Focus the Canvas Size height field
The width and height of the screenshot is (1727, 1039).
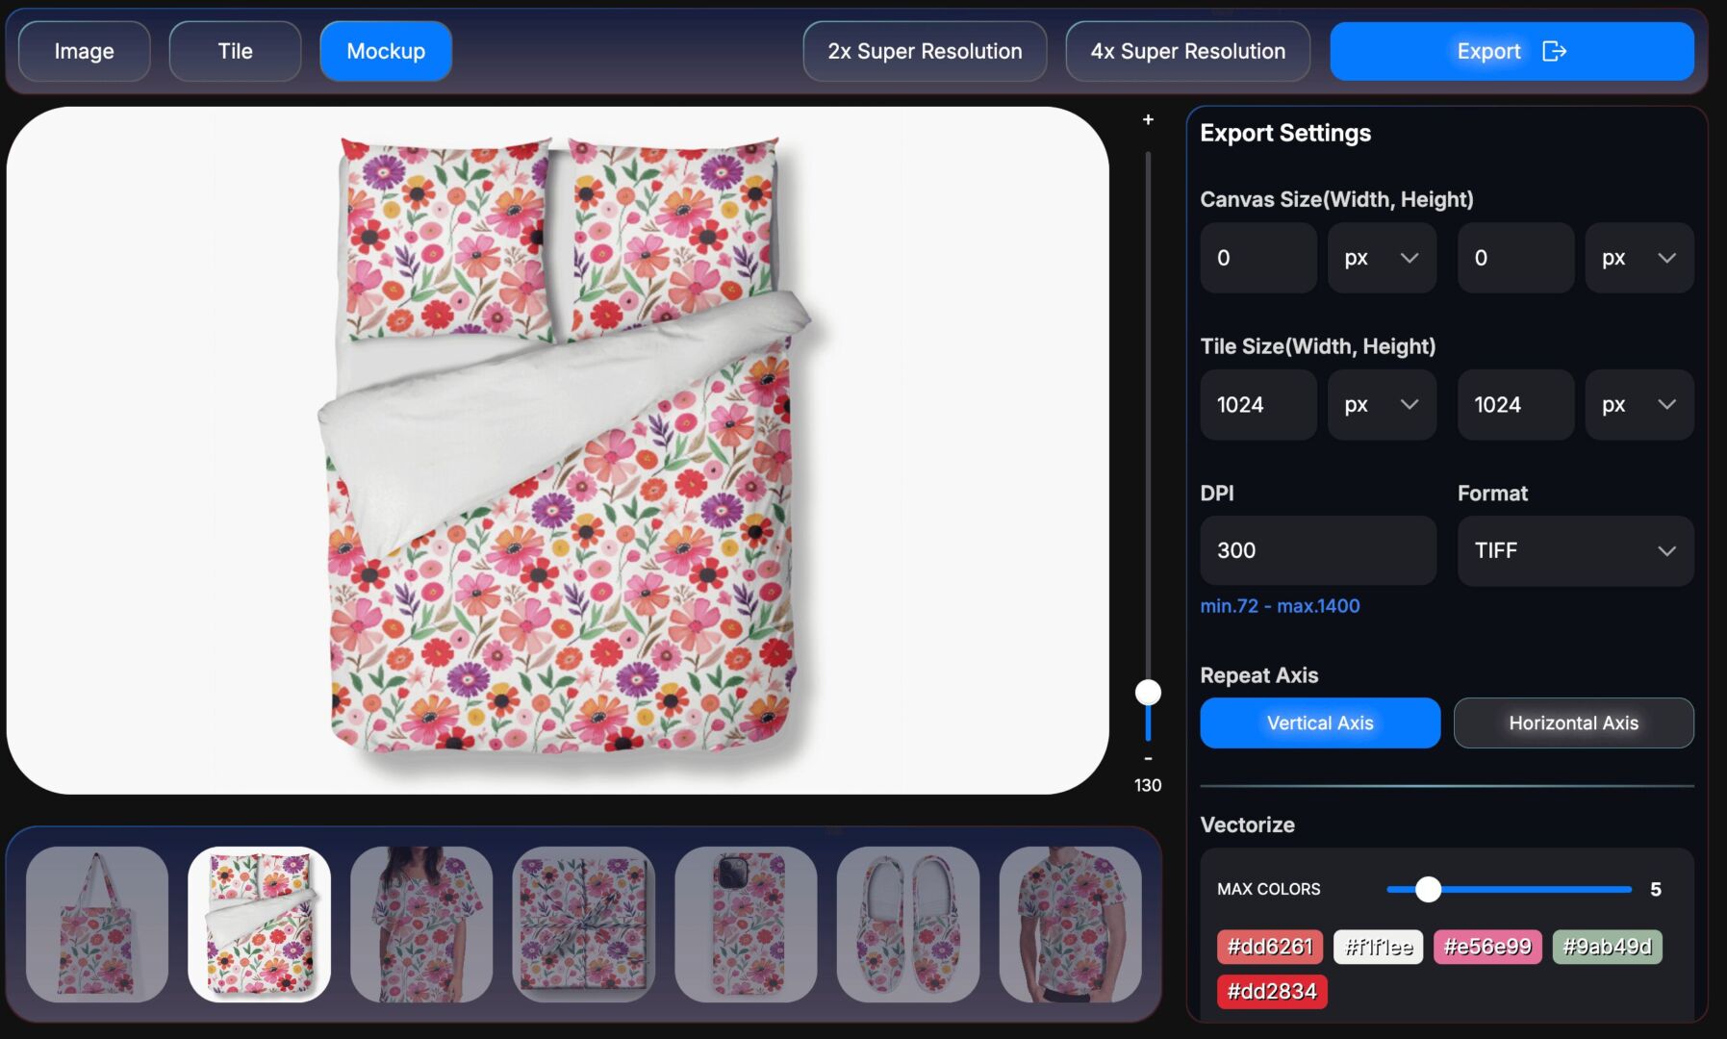(1515, 258)
